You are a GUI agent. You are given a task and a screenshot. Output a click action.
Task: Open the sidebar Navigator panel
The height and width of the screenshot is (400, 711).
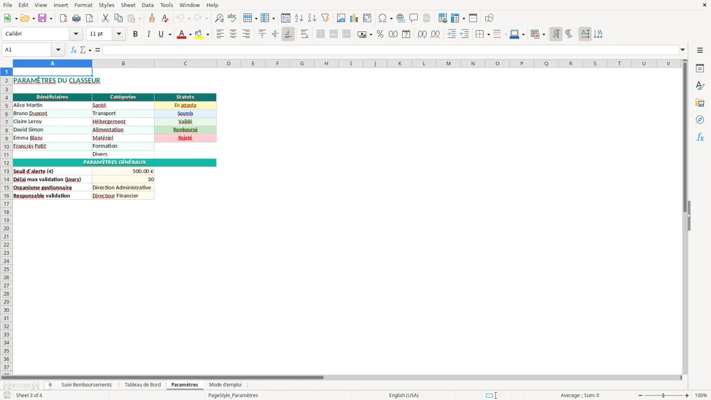click(x=700, y=120)
